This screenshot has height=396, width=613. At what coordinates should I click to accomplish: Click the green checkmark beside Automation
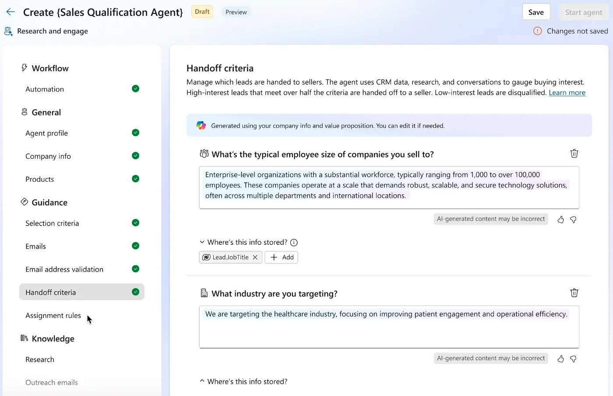[136, 89]
